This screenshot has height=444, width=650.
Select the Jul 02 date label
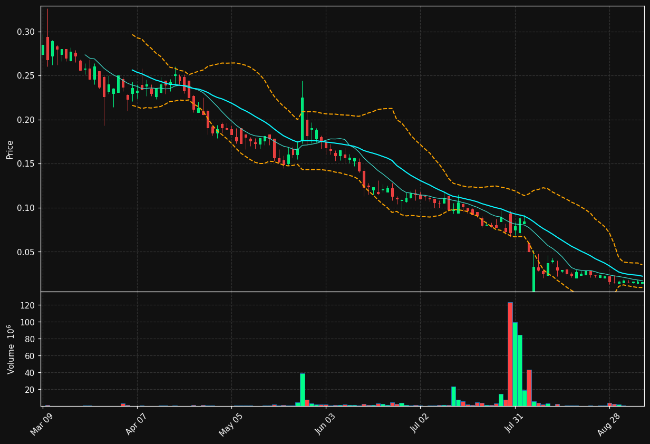click(420, 424)
